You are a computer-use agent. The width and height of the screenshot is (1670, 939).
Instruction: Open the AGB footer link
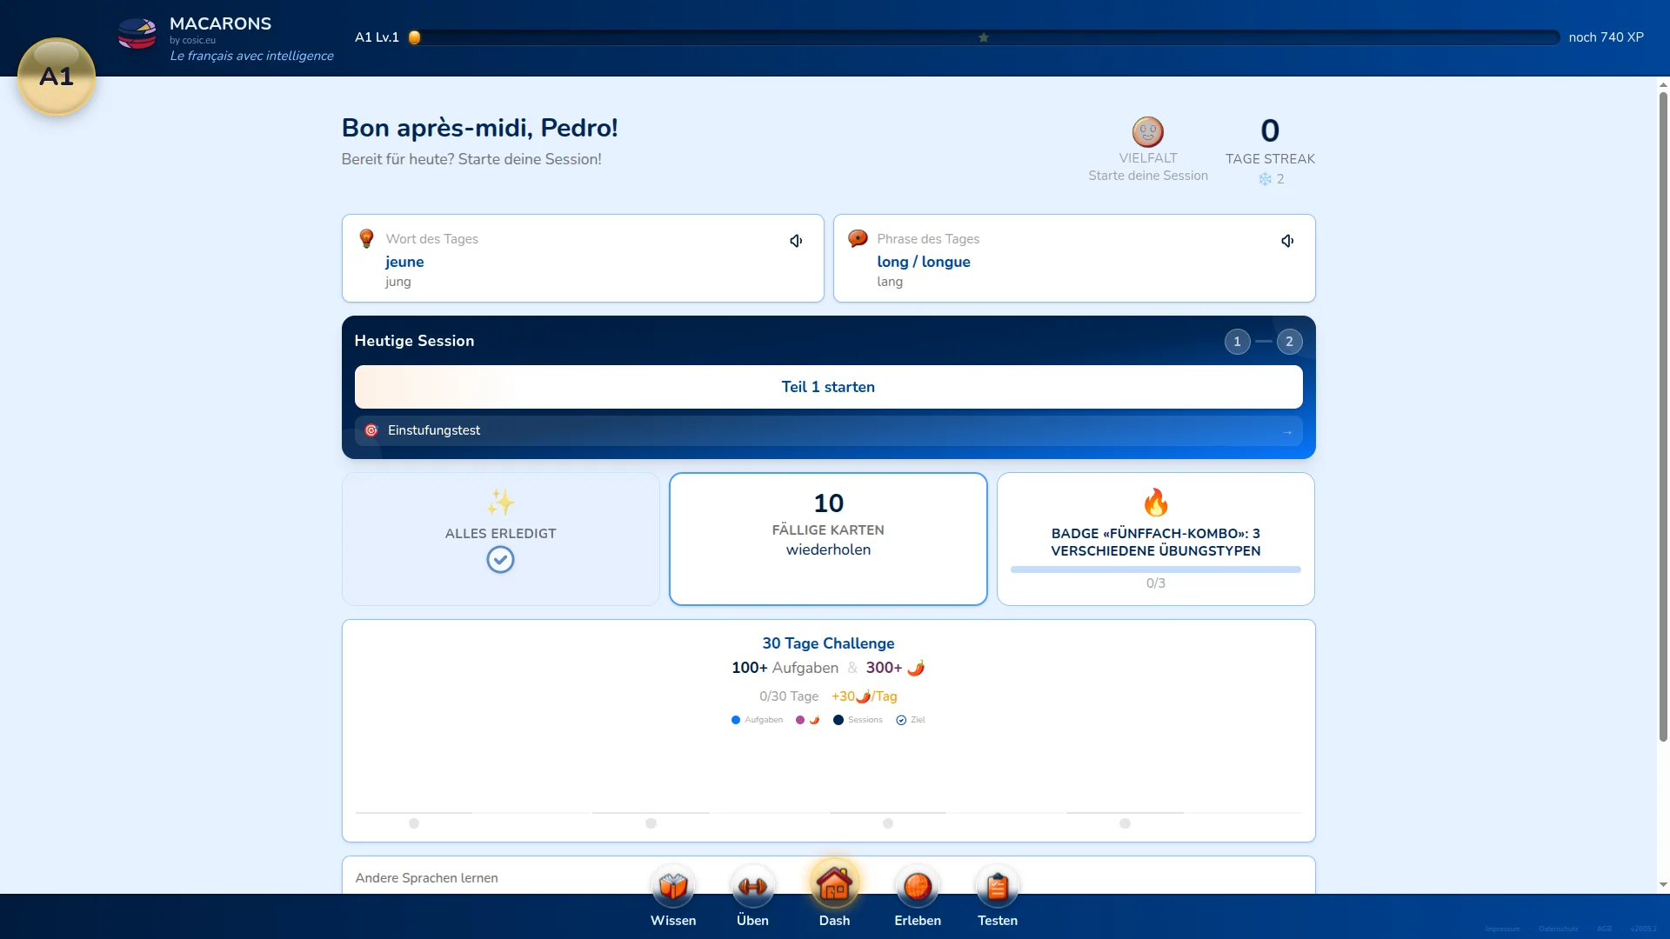point(1605,929)
